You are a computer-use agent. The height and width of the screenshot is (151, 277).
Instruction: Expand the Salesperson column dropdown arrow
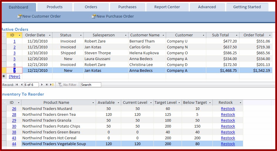[x=126, y=35]
